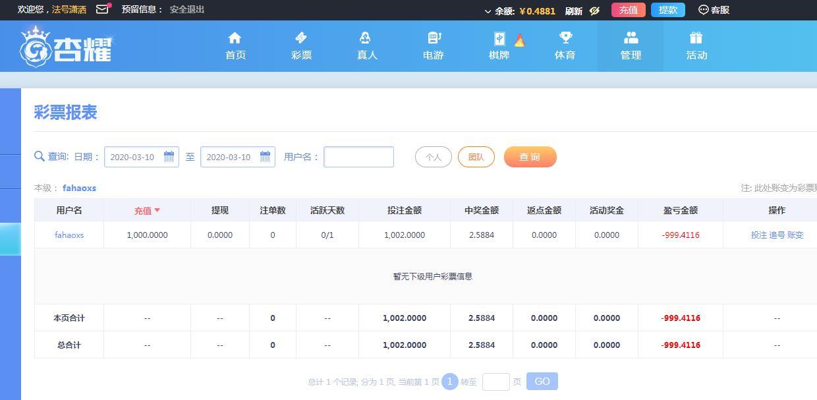Select page 1 pagination button
The image size is (817, 400).
click(x=449, y=382)
